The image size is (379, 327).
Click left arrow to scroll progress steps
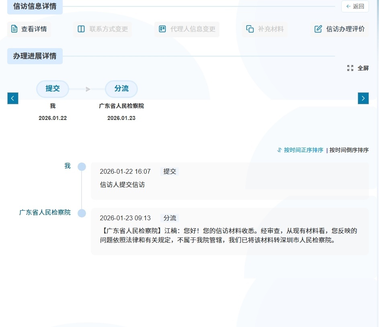coord(13,98)
